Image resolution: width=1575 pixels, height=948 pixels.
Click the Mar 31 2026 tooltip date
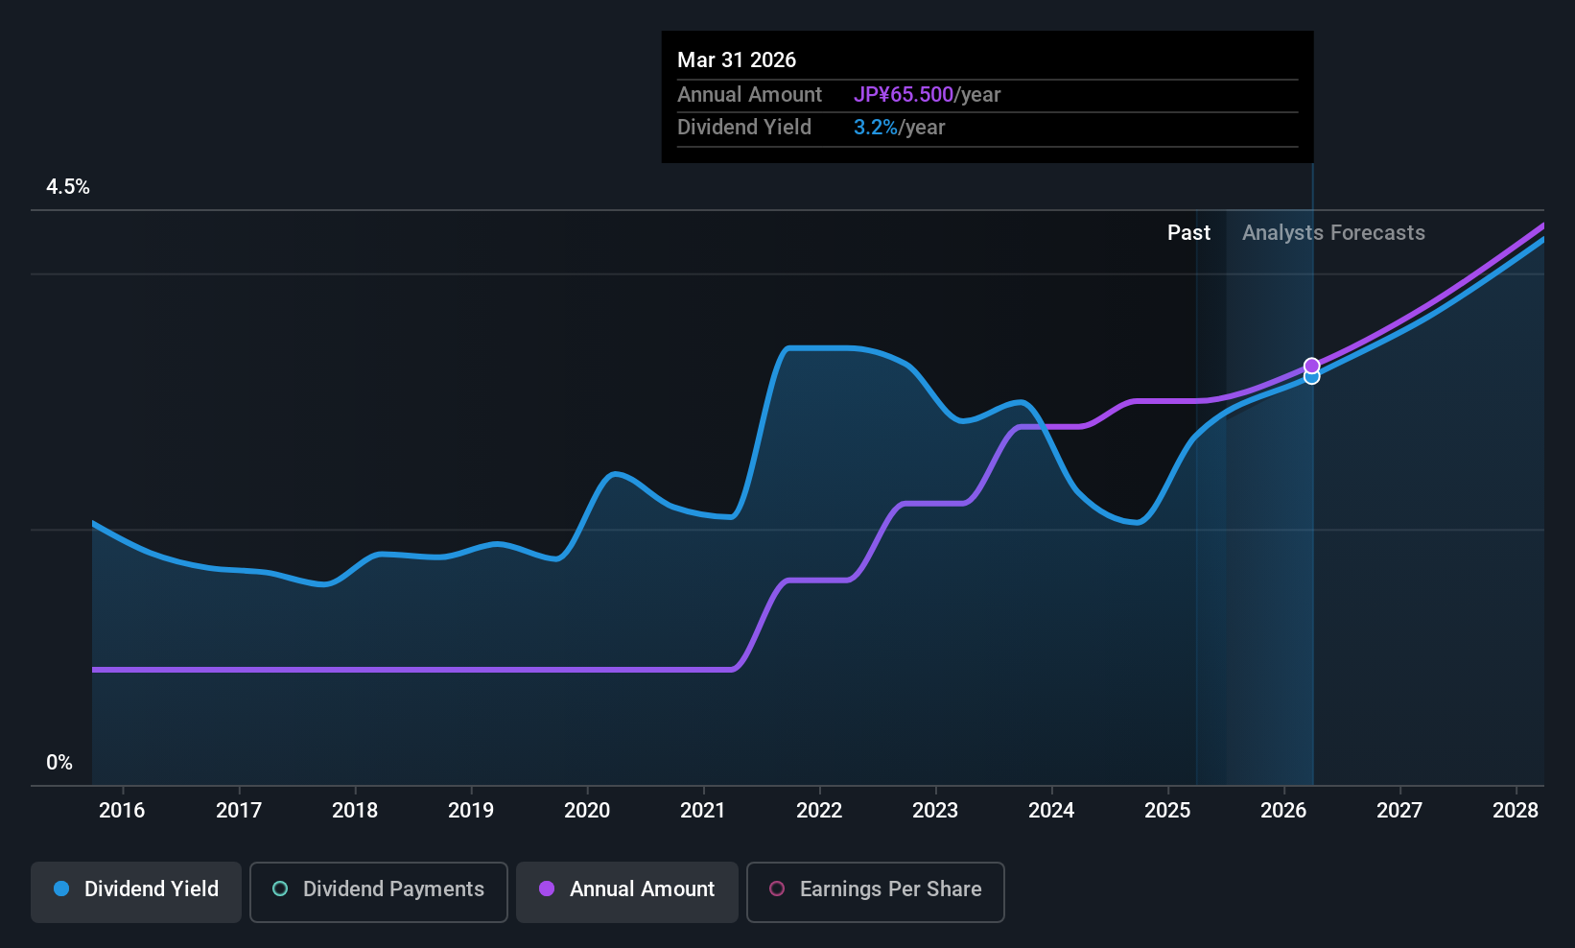click(737, 60)
